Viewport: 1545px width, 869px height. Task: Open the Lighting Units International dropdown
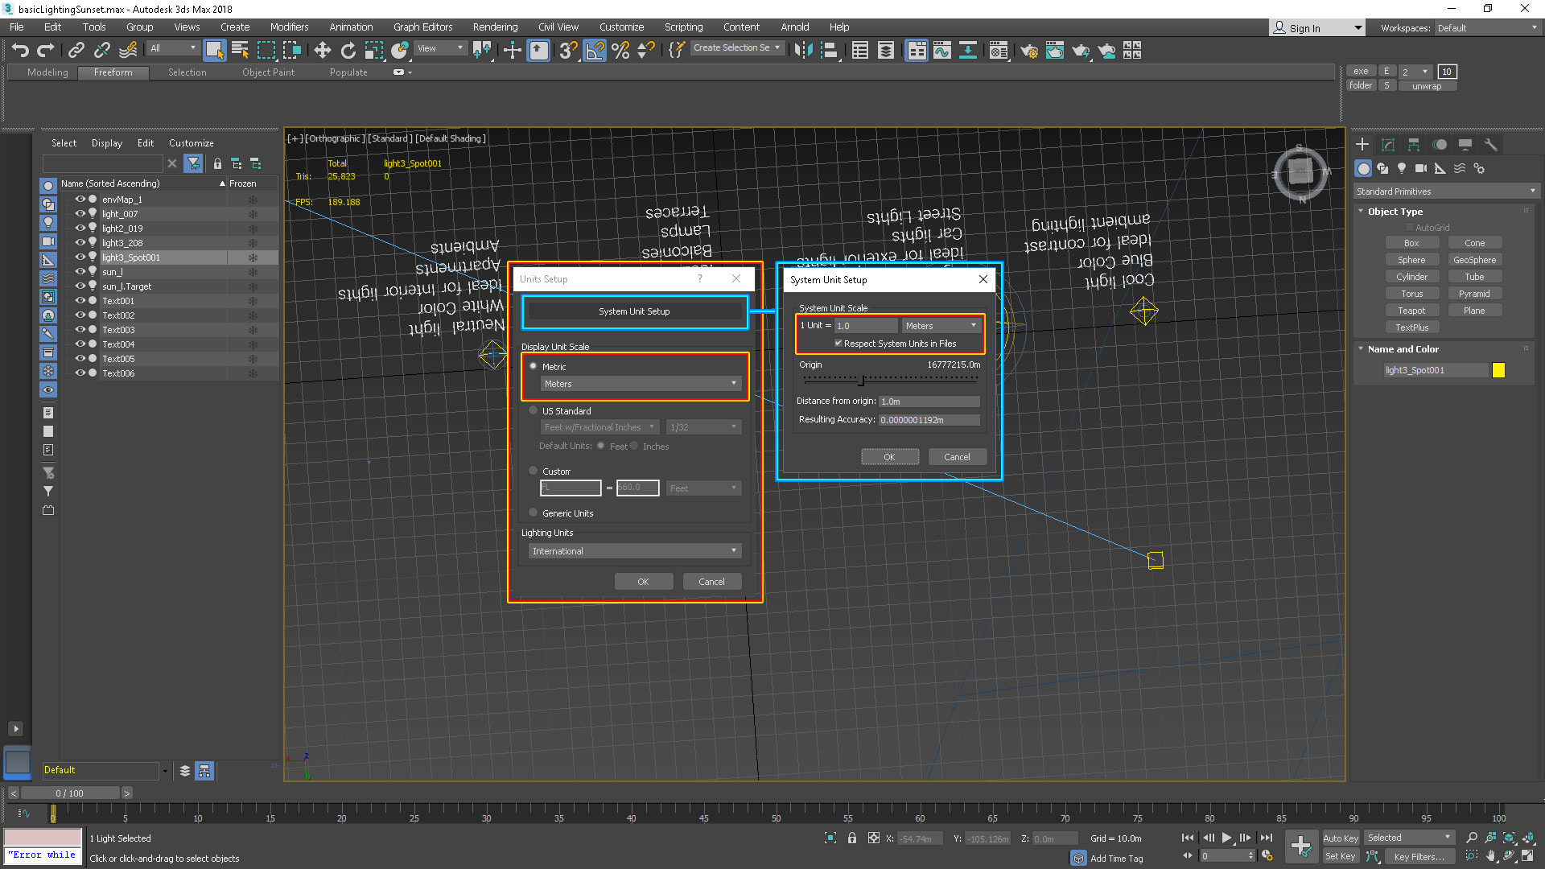(x=634, y=551)
